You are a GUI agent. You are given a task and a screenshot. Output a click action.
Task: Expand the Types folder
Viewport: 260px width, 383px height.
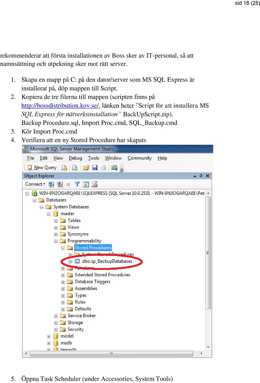tap(63, 295)
